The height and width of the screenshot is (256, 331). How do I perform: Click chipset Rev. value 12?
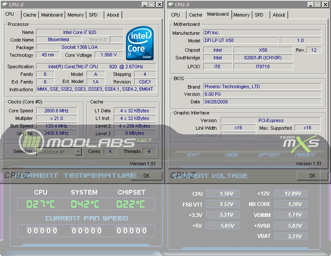314,50
